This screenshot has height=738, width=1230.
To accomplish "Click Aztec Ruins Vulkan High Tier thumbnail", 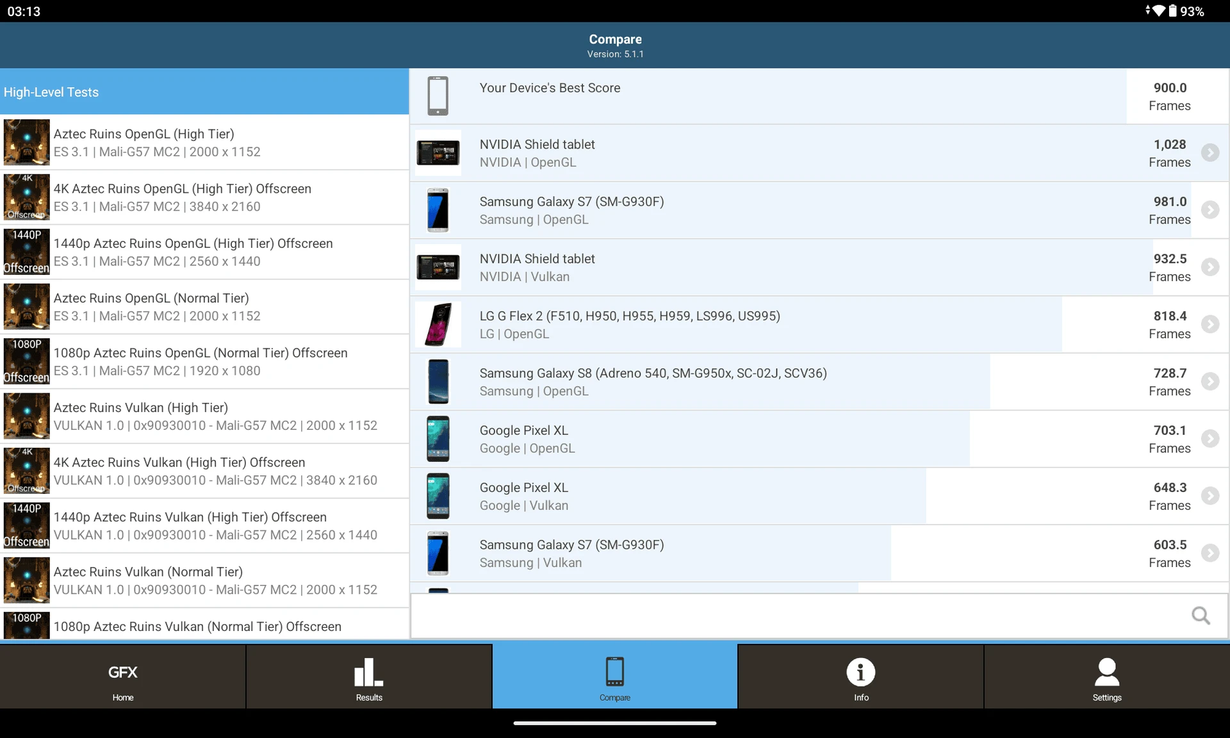I will click(x=26, y=416).
